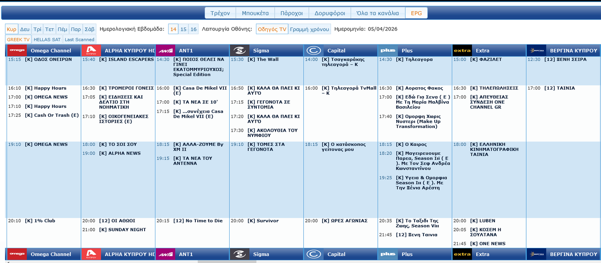Select Κυρ day button

coord(12,29)
